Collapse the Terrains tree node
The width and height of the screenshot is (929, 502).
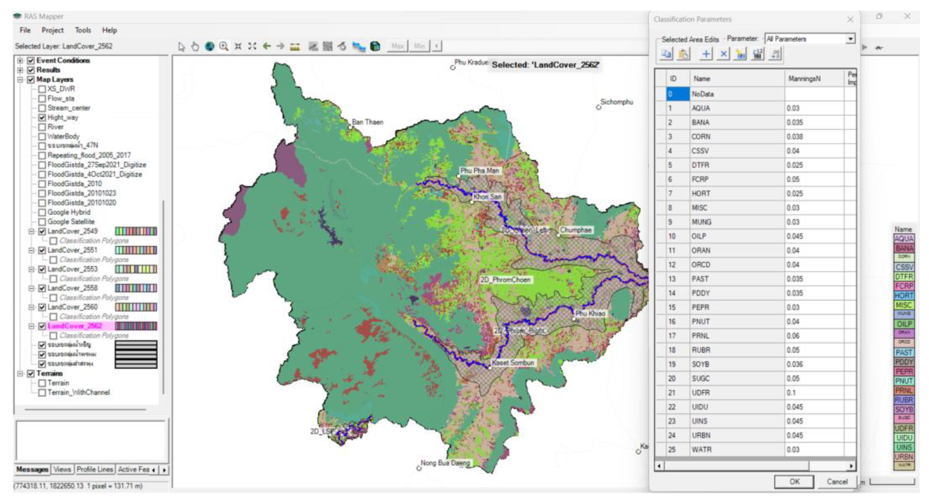tap(20, 374)
